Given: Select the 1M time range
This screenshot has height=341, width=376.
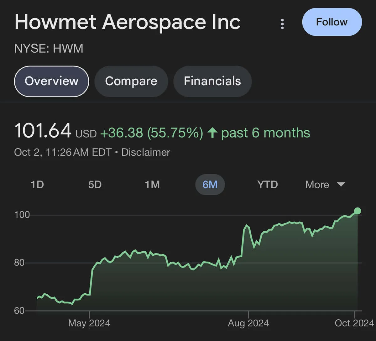Looking at the screenshot, I should tap(152, 185).
